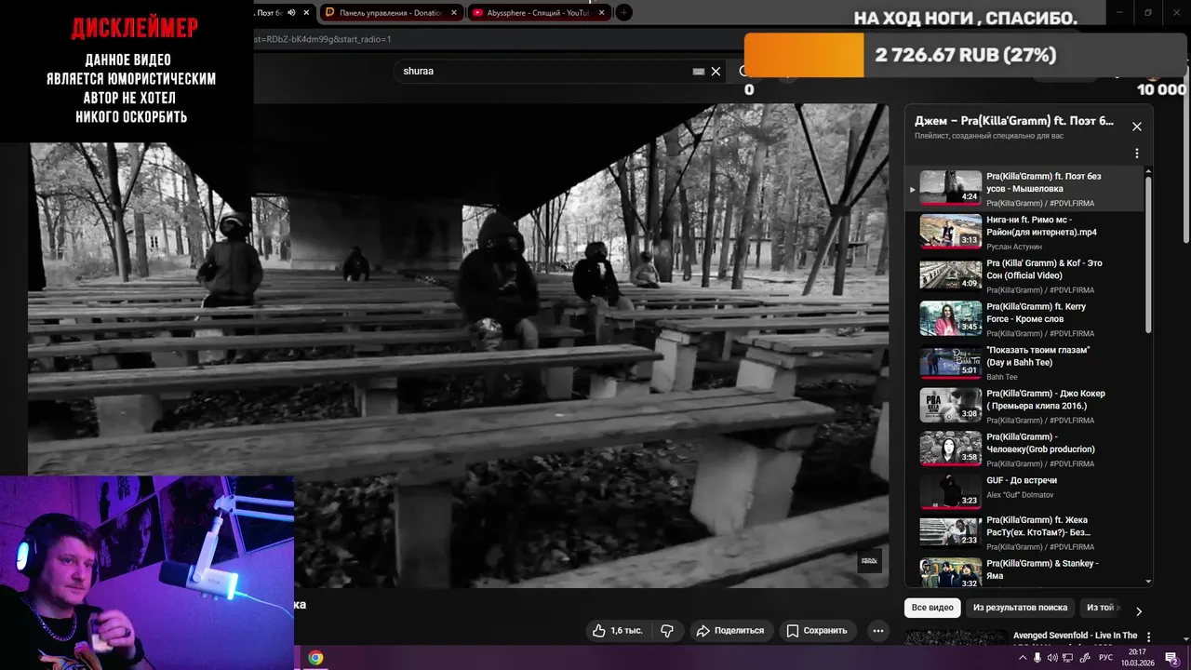Click the donation goal progress bar
1191x670 pixels.
click(966, 55)
